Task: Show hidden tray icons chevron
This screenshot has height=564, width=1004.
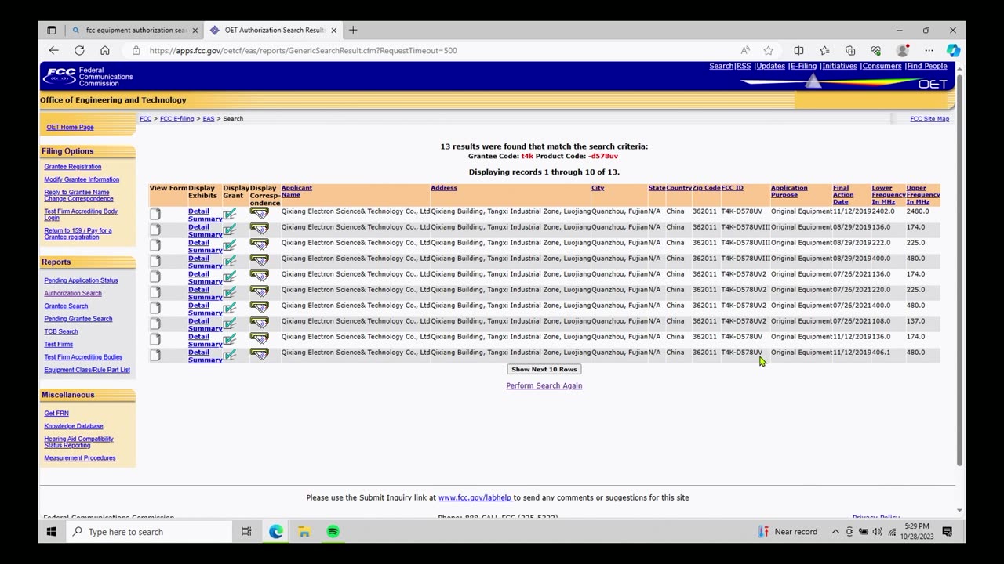Action: 835,531
